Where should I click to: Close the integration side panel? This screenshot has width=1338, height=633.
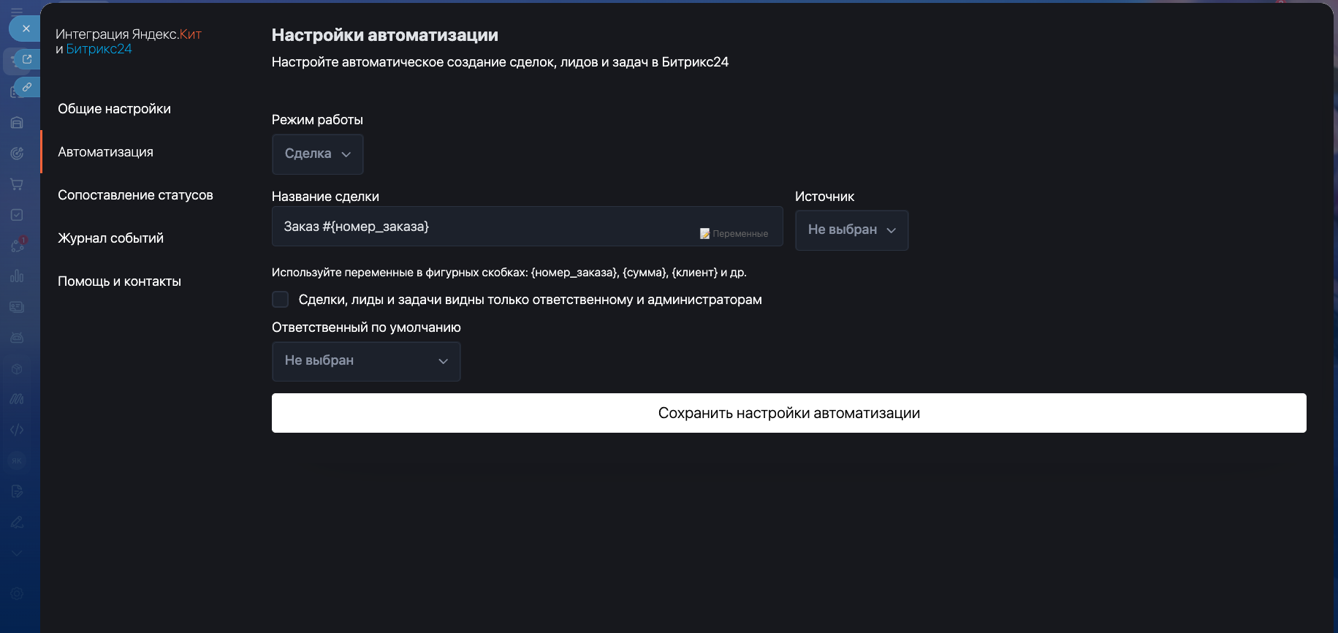click(26, 29)
